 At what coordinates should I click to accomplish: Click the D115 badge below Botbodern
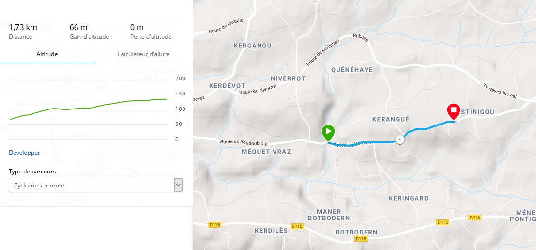point(361,239)
